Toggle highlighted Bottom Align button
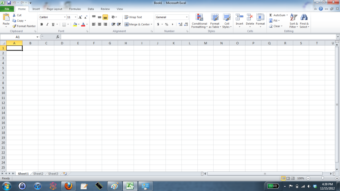The height and width of the screenshot is (191, 340). point(105,17)
